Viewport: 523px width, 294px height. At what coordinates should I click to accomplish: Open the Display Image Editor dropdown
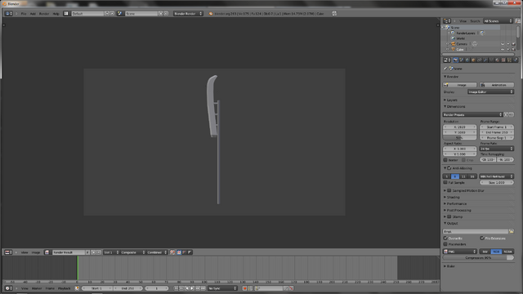(x=490, y=92)
